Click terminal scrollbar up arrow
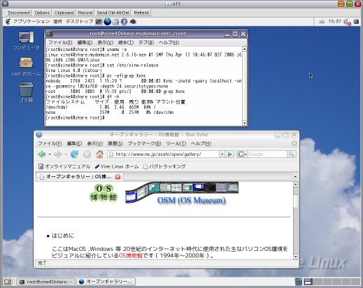Viewport: 363px width, 288px height. click(x=244, y=49)
